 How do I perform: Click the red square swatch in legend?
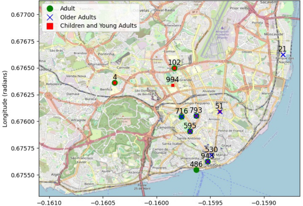(50, 26)
